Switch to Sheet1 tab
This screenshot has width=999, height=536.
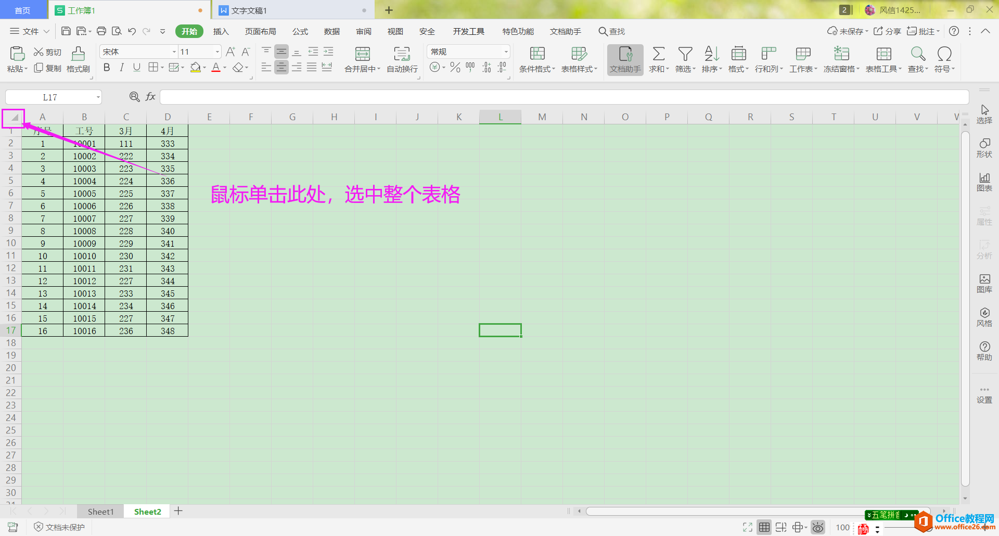click(x=100, y=512)
